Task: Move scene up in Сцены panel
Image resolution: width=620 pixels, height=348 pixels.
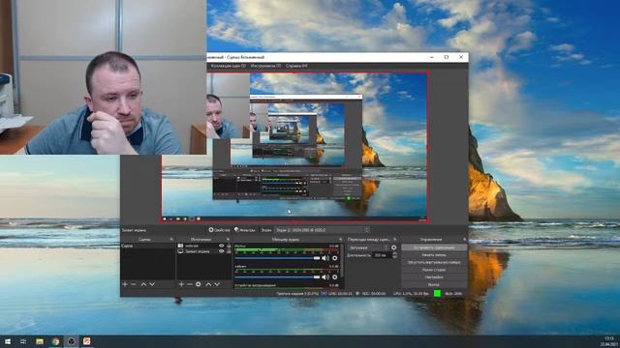Action: [143, 284]
